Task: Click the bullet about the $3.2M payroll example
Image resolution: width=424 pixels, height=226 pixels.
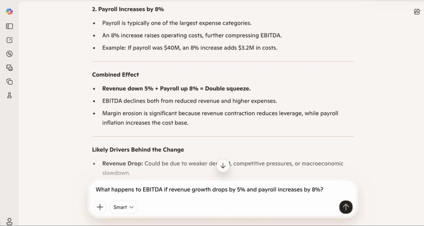Action: (x=189, y=48)
